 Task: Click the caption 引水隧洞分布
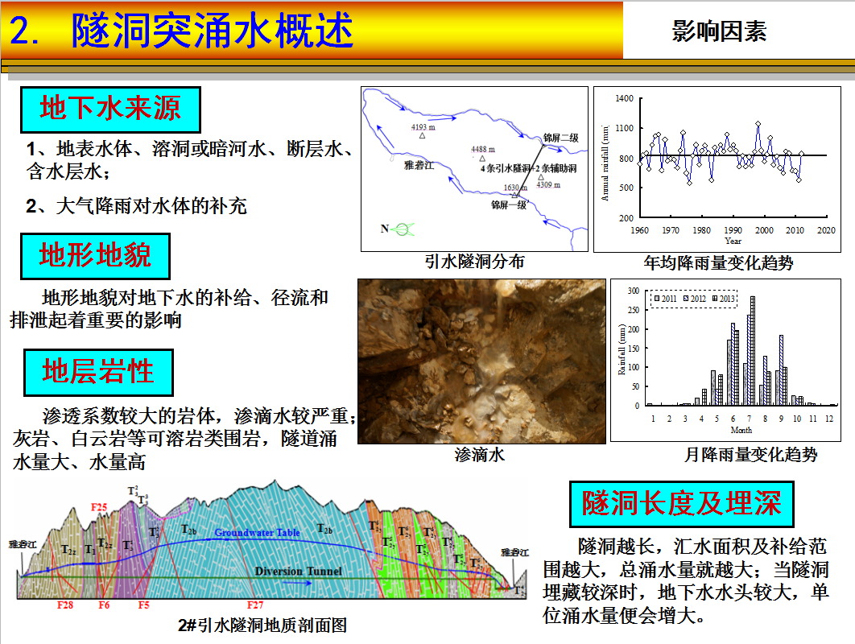[x=474, y=262]
